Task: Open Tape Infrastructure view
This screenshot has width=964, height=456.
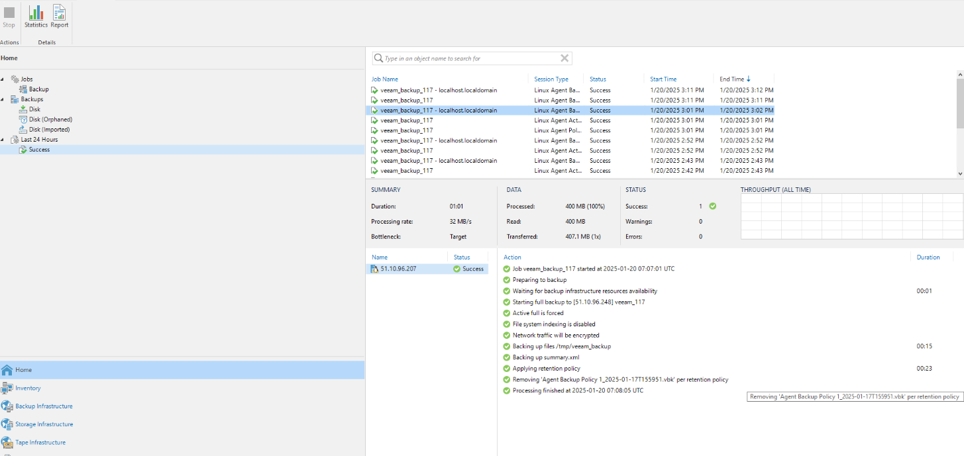Action: (40, 442)
